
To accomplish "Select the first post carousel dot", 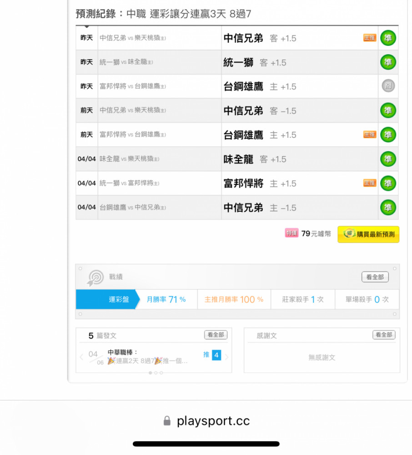I will pyautogui.click(x=150, y=373).
